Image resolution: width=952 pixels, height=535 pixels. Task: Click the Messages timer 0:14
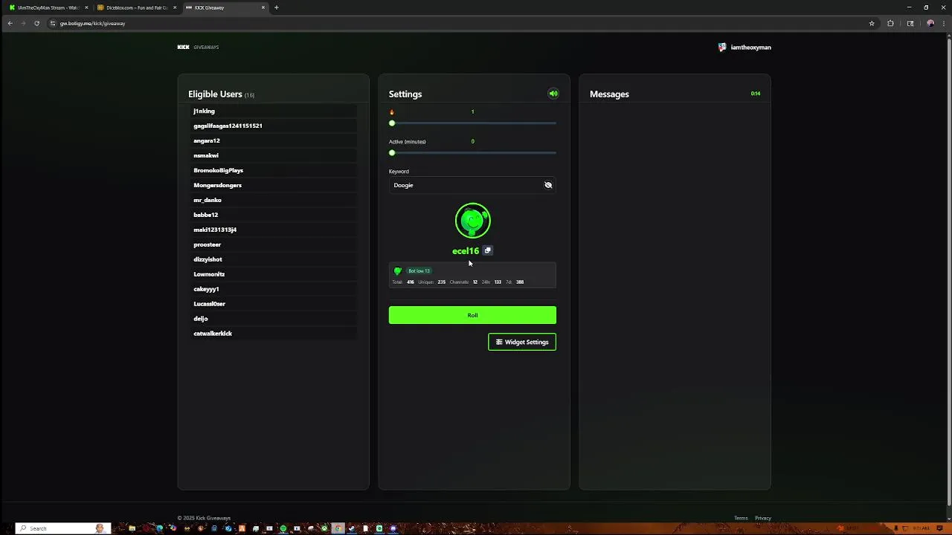coord(756,94)
